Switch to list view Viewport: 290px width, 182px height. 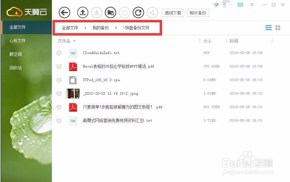[269, 28]
